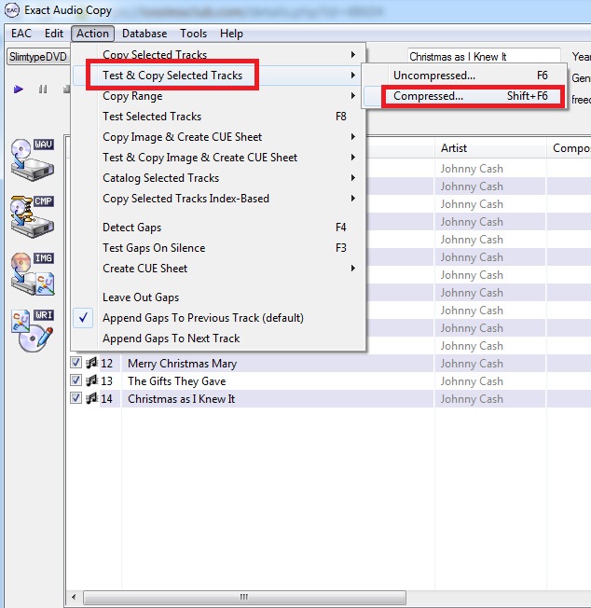The width and height of the screenshot is (591, 608).
Task: Choose Test Gaps On Silence F3
Action: (218, 248)
